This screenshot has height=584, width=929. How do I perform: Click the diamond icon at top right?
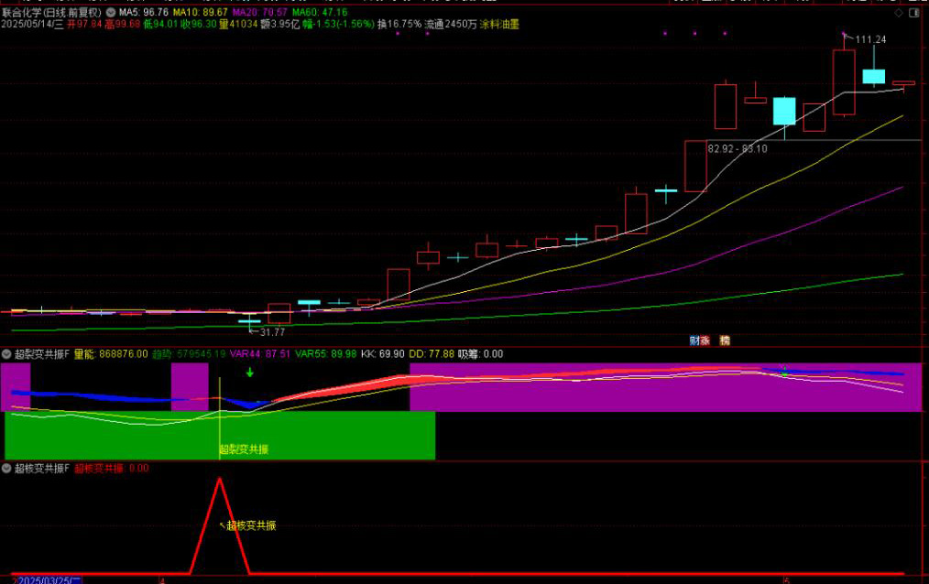(913, 14)
